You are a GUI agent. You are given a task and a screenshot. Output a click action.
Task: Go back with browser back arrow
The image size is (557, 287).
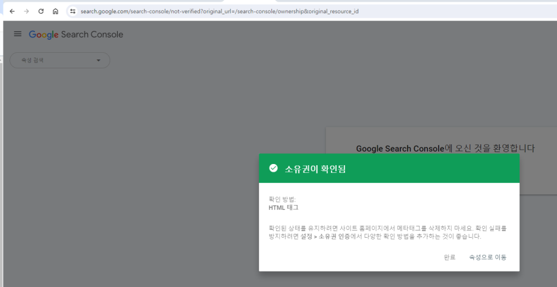point(12,11)
